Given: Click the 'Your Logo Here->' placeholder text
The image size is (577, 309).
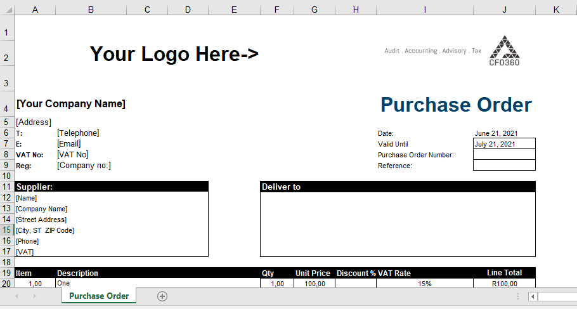Looking at the screenshot, I should tap(174, 55).
